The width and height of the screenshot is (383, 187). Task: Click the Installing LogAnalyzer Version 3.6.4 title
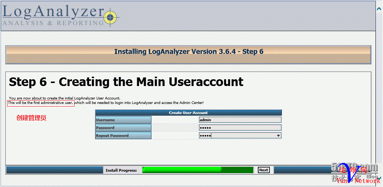tap(189, 52)
